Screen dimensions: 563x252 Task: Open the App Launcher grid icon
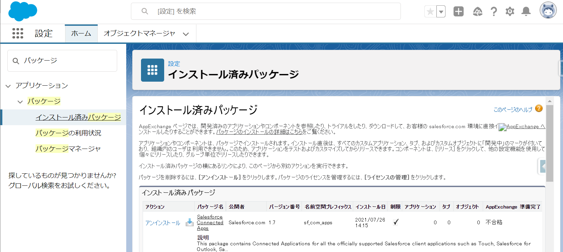point(18,33)
